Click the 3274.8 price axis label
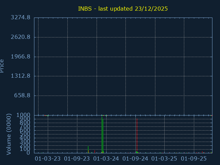 pos(21,18)
